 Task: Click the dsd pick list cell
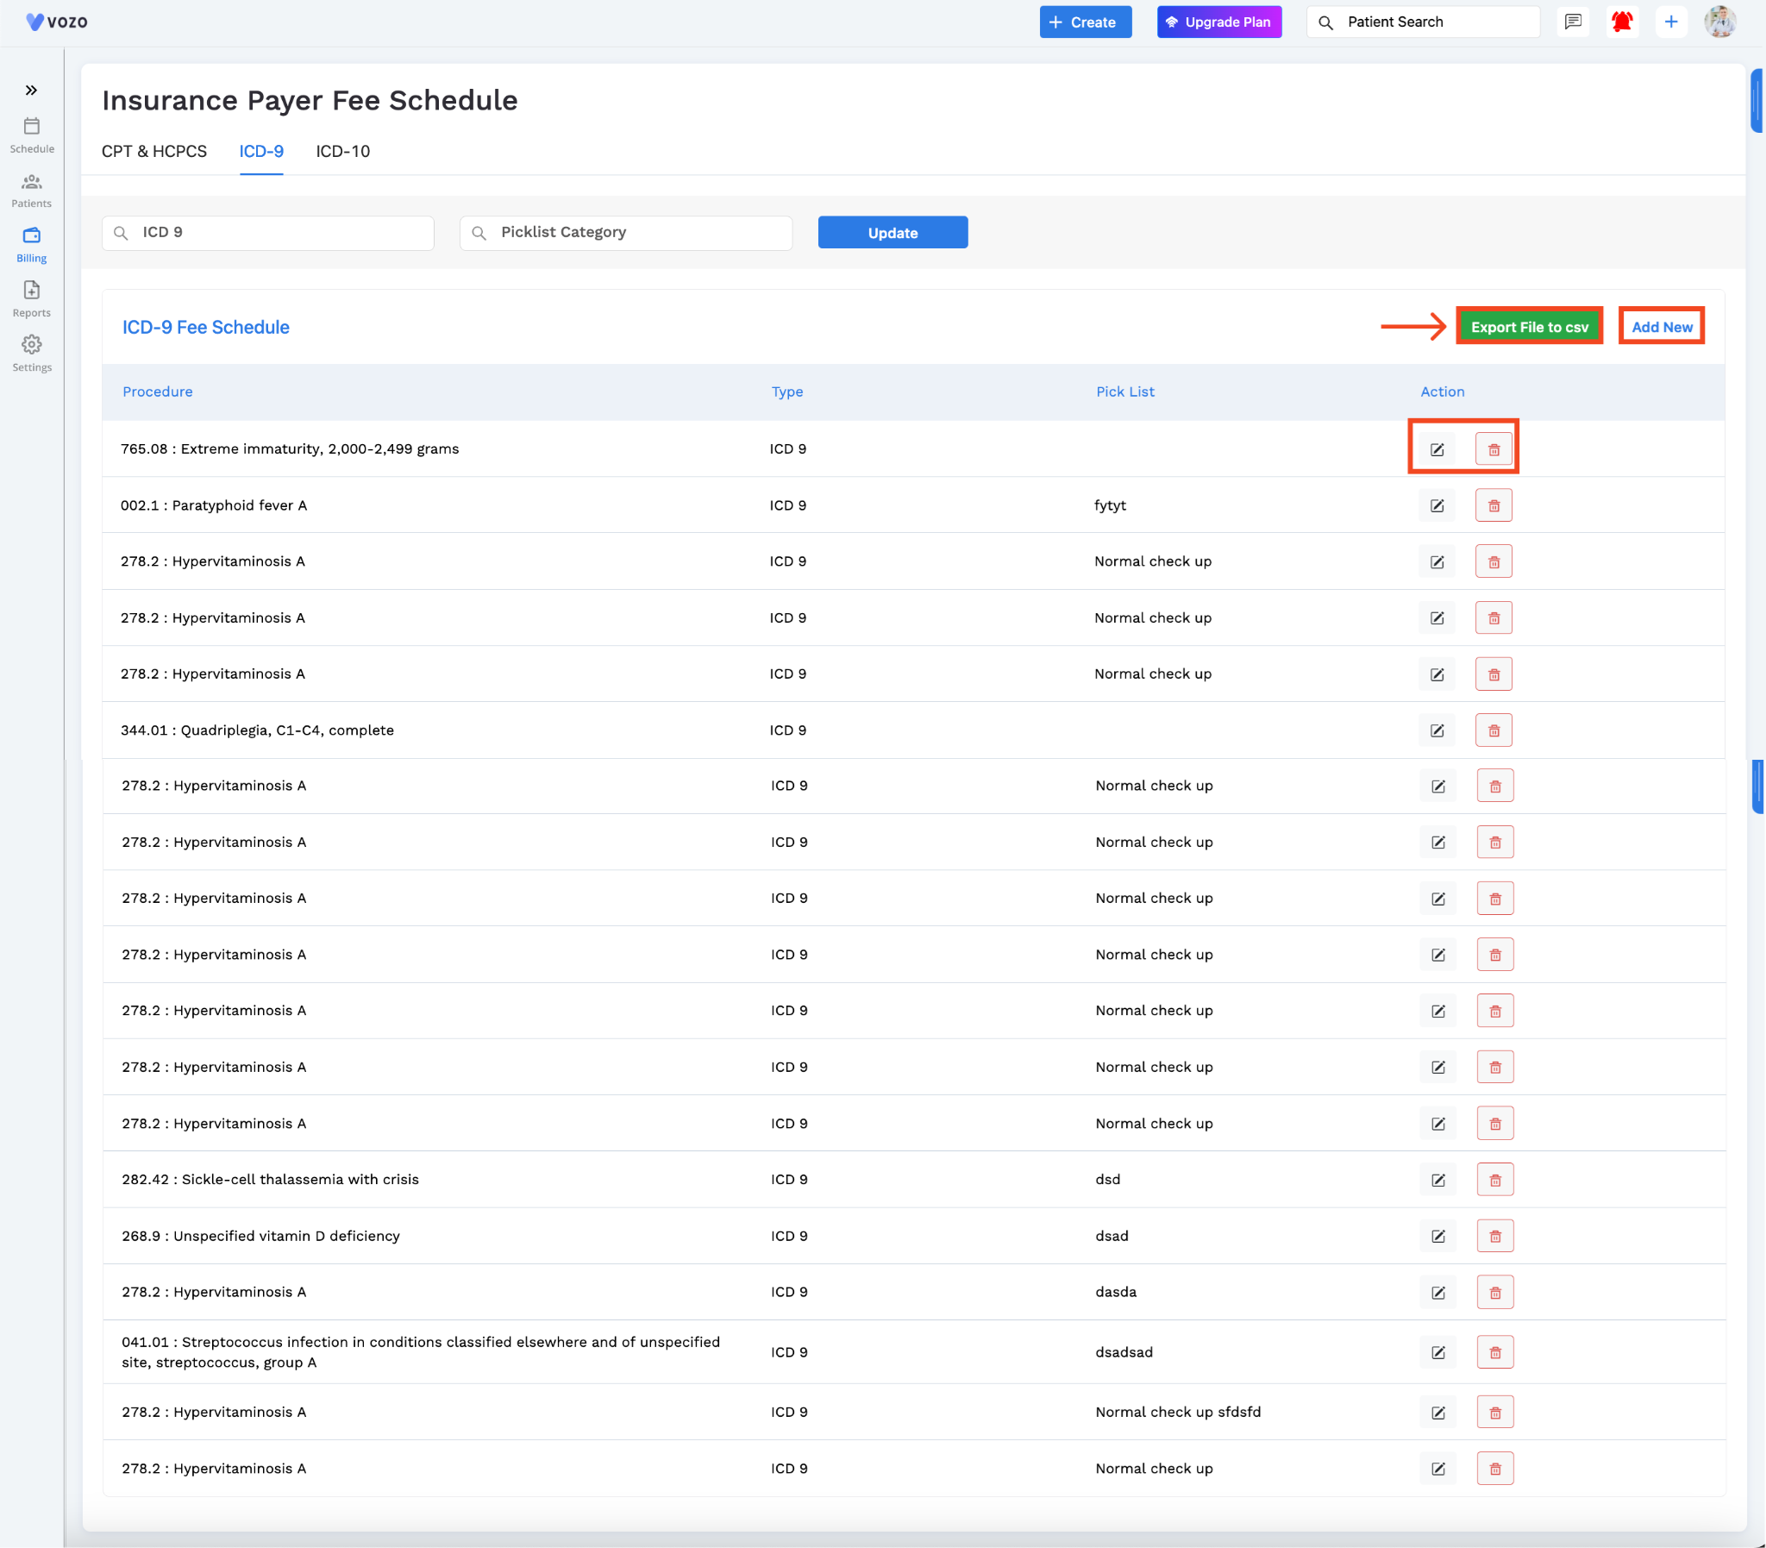[1108, 1179]
